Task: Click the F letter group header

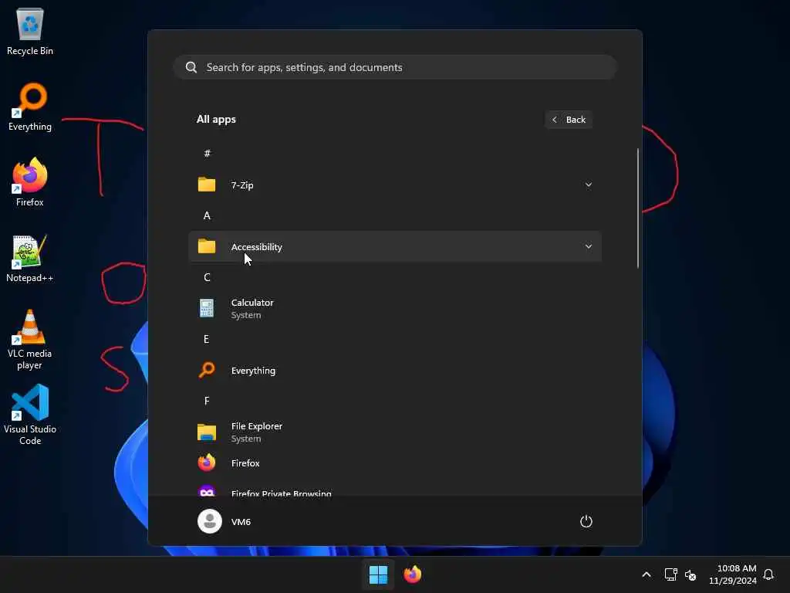Action: pos(207,401)
